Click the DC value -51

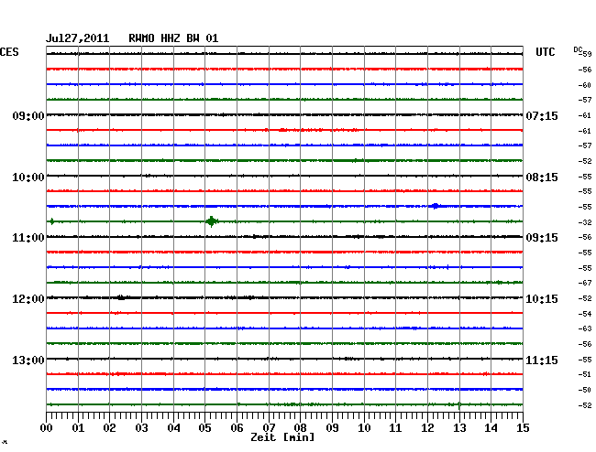[585, 374]
